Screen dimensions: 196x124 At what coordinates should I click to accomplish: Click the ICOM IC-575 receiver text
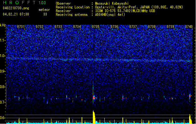[125, 11]
